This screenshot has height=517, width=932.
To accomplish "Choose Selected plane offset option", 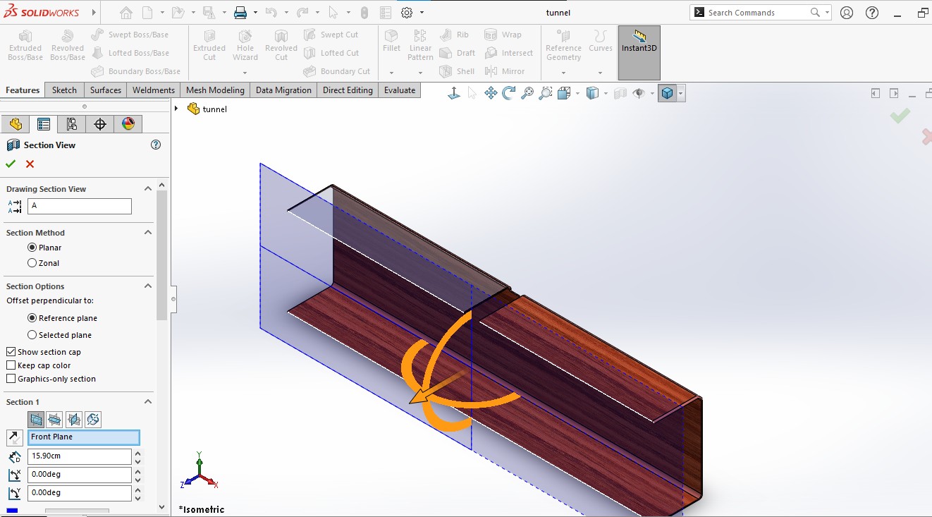I will [32, 335].
